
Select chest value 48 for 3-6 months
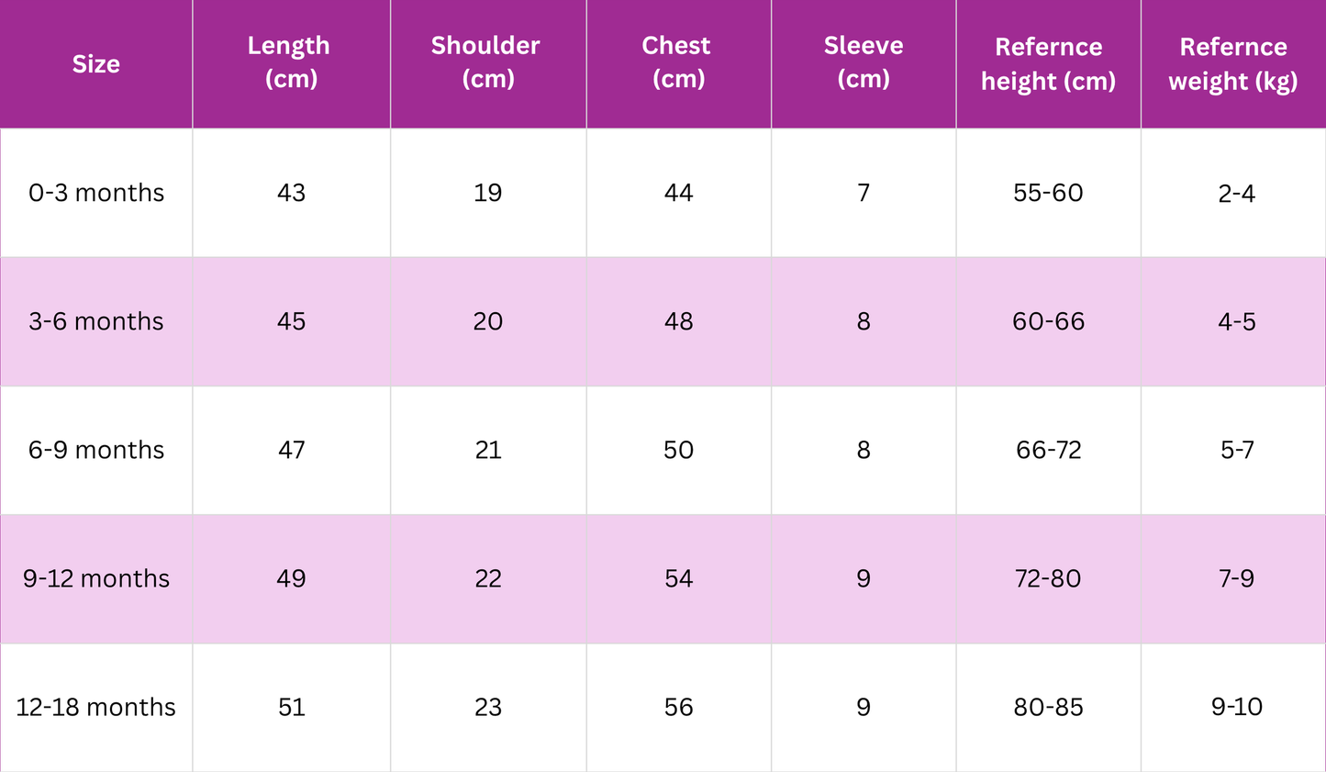pyautogui.click(x=678, y=321)
